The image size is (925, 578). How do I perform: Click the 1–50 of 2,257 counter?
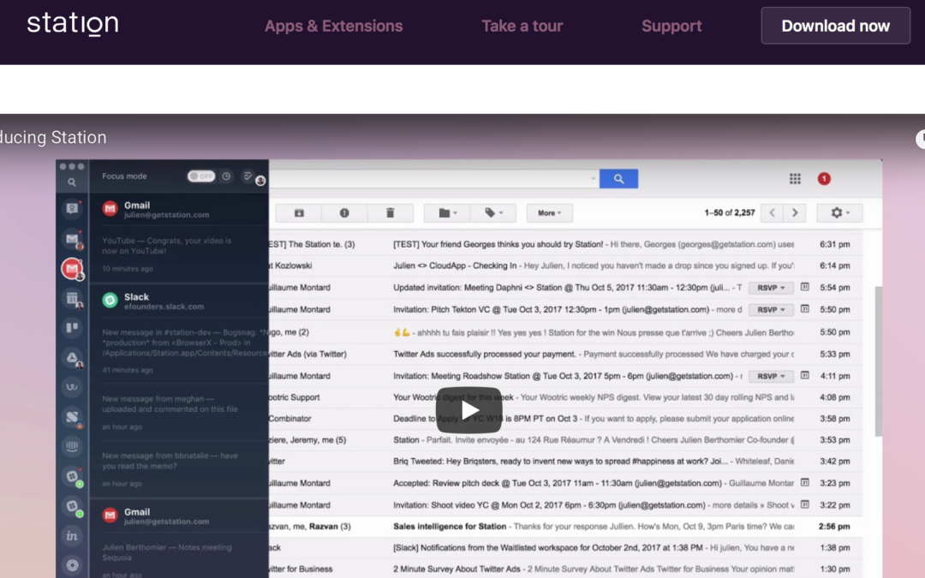pos(729,213)
